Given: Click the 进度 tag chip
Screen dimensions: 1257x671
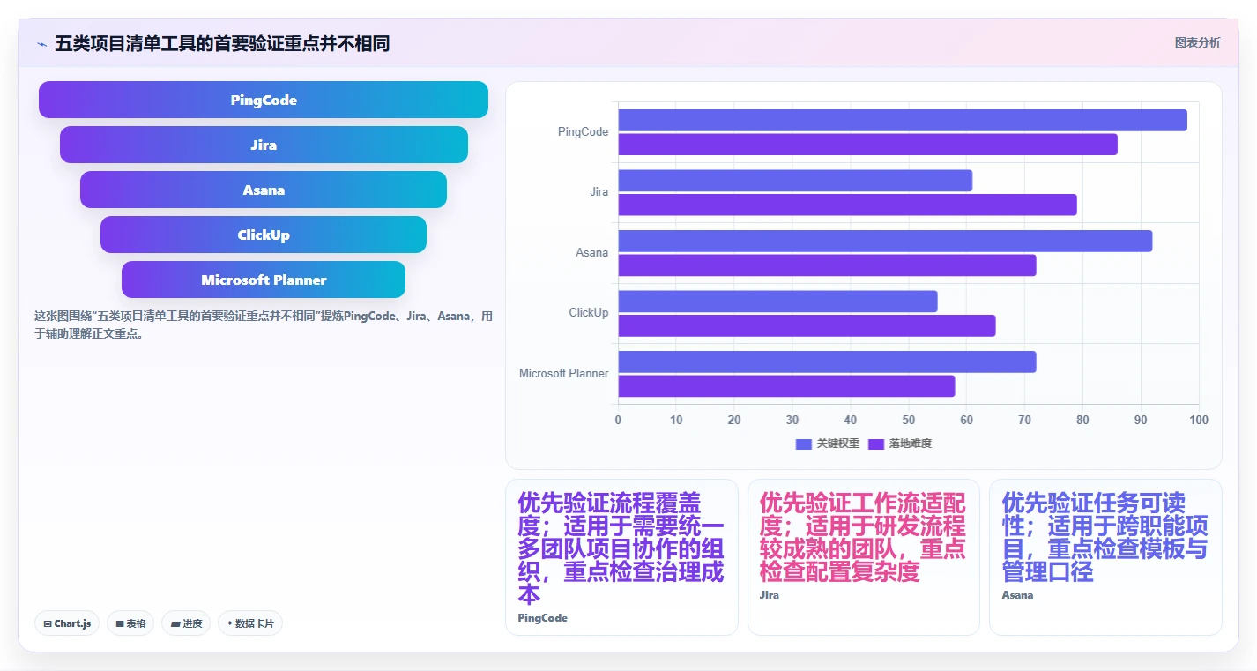Looking at the screenshot, I should [186, 623].
